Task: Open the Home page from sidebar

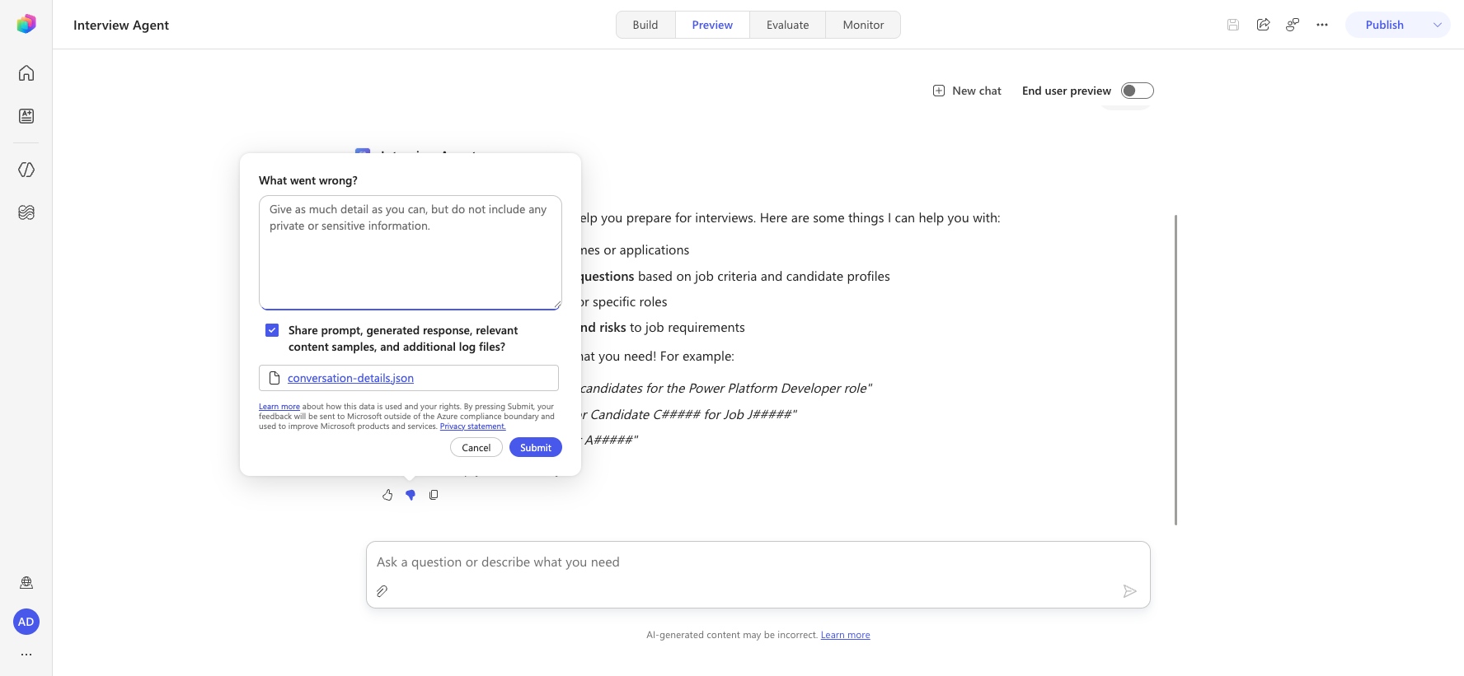Action: 26,73
